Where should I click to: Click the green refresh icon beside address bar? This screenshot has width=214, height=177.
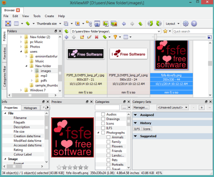click(x=67, y=31)
